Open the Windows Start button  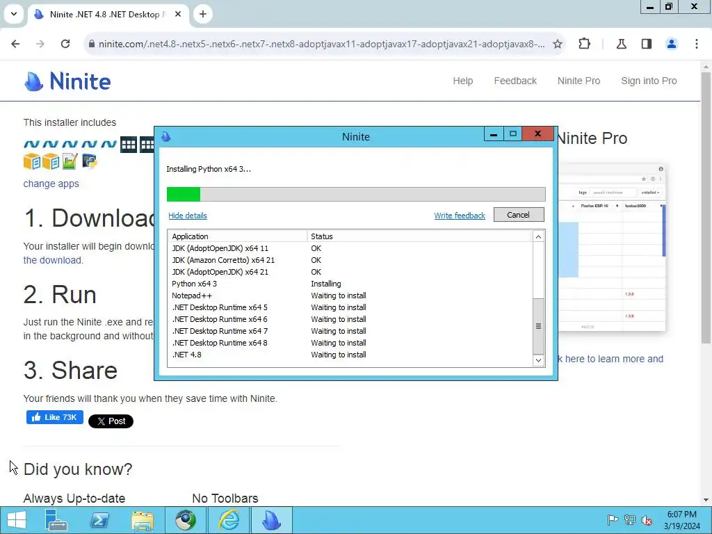(17, 520)
